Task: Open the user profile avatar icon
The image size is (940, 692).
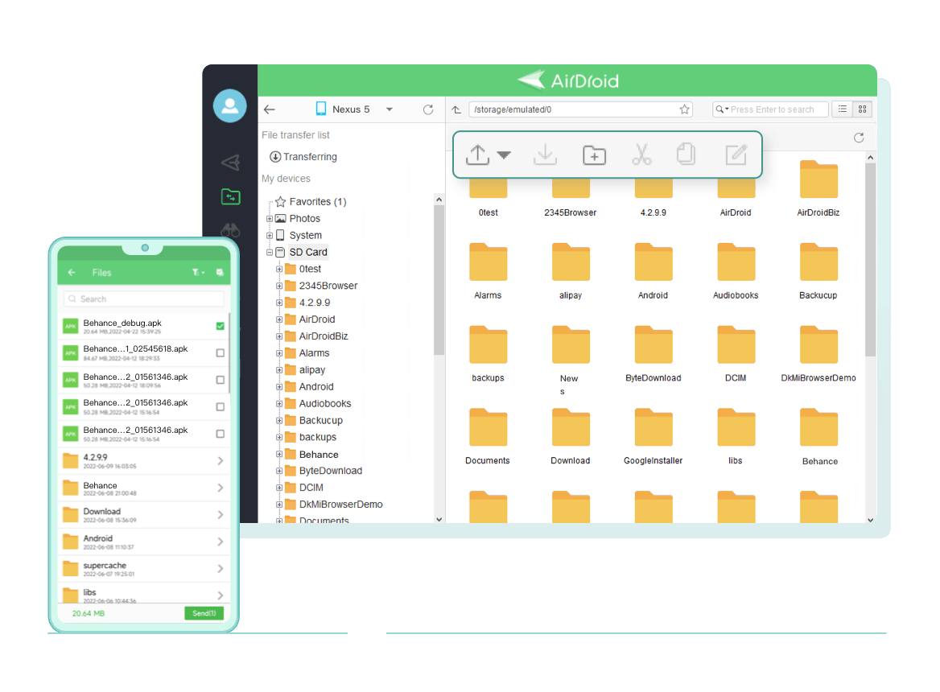Action: (230, 105)
